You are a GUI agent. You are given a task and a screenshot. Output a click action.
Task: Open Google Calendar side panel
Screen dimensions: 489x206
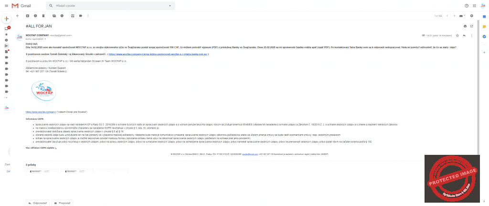(484, 17)
